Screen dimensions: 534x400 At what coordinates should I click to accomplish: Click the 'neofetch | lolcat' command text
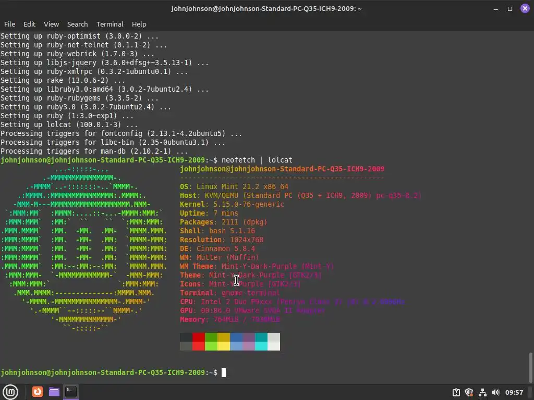[257, 160]
